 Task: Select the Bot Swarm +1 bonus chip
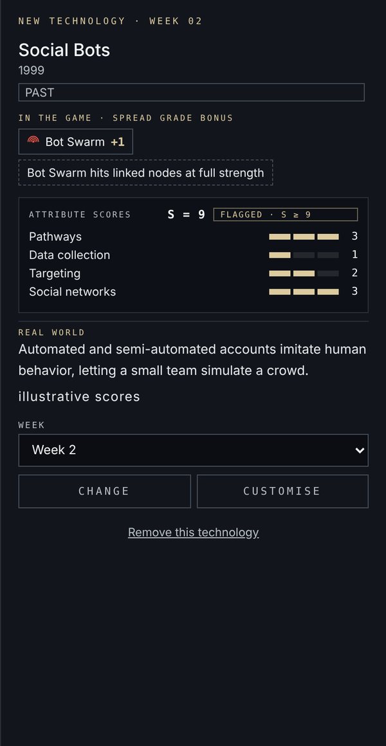click(x=75, y=142)
